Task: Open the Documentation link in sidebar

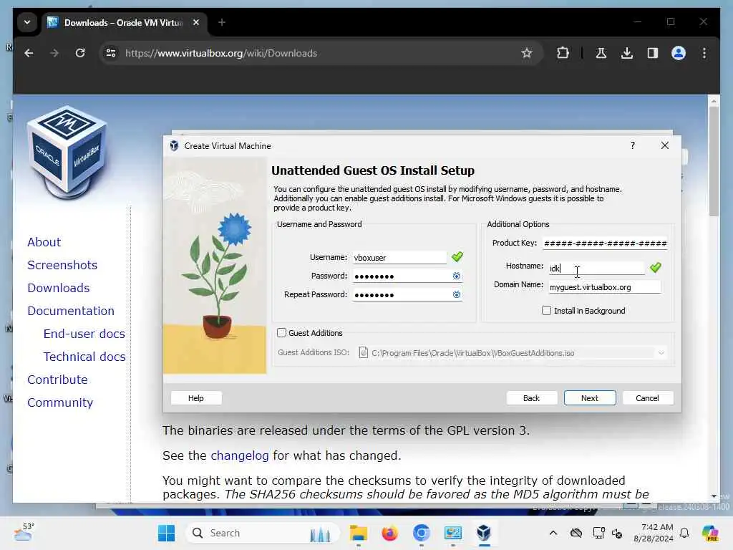Action: (71, 311)
